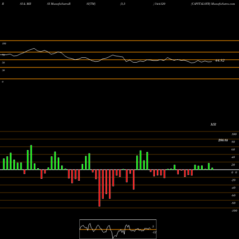Click the (CAPITALSFB) MunafaSutra.com header text

pos(213,4)
